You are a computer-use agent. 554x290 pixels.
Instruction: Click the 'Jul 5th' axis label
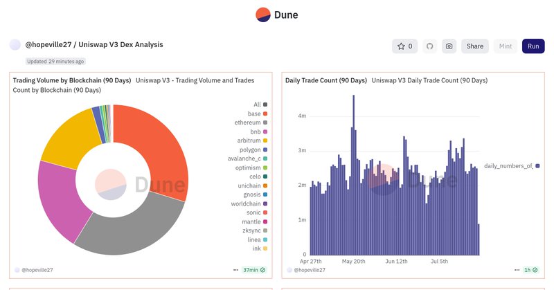[x=439, y=262]
